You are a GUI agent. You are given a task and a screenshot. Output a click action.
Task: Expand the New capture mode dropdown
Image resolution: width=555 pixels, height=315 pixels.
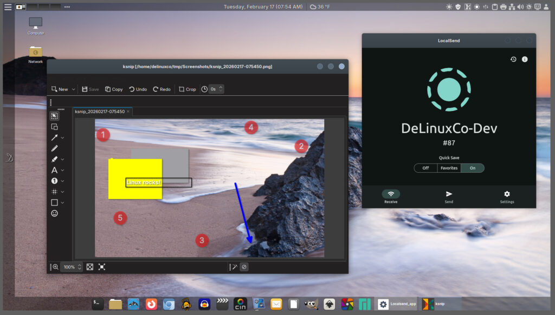click(74, 89)
